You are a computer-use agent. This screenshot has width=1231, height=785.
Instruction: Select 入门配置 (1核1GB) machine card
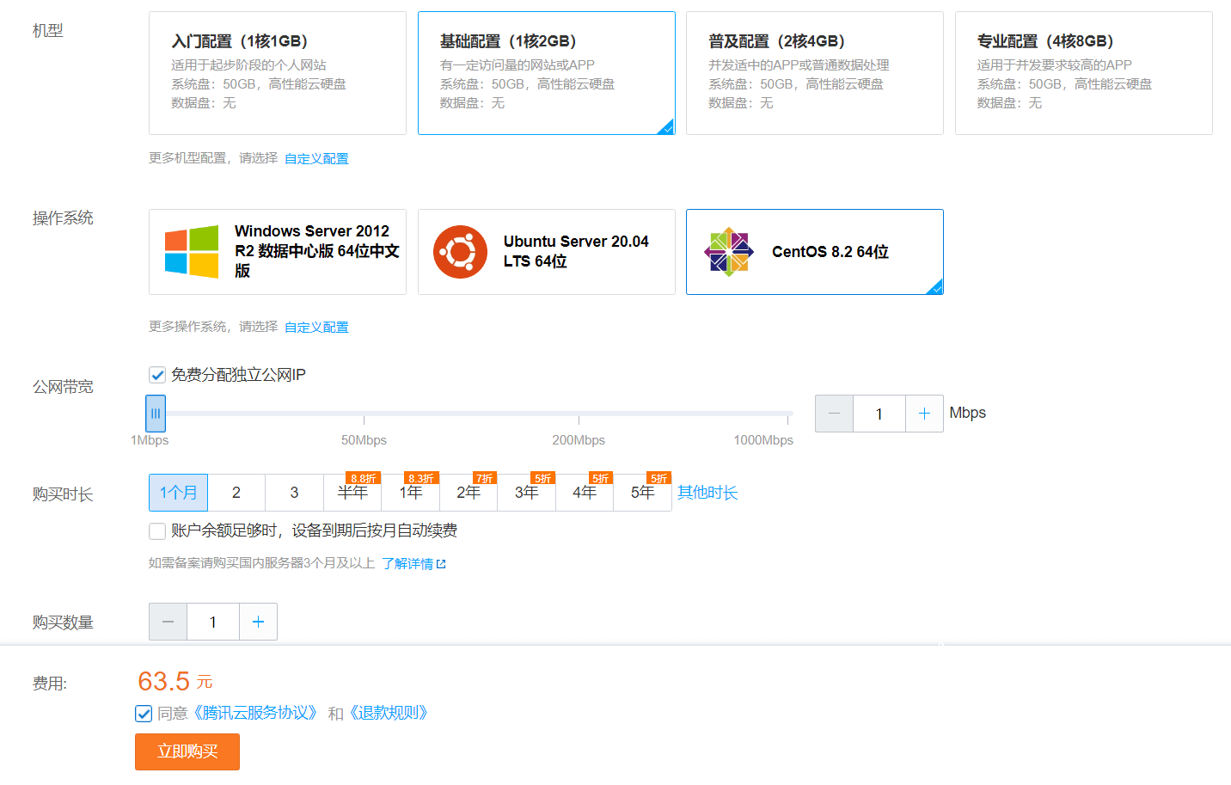click(277, 73)
